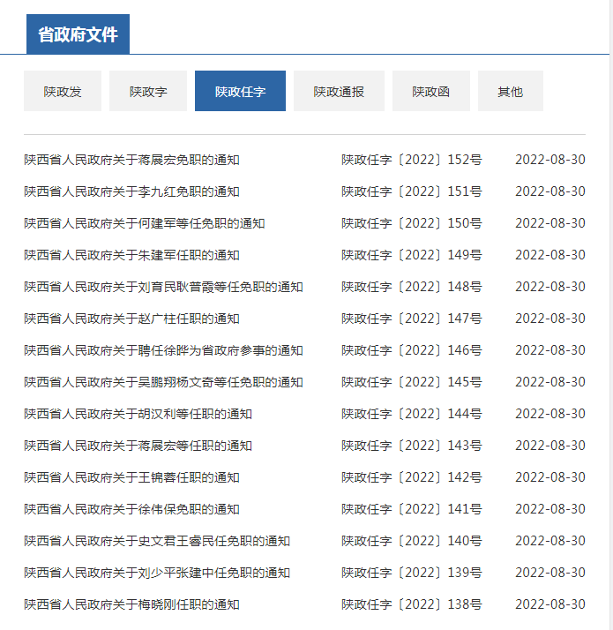Open notice about 蒋展宏免职

131,161
